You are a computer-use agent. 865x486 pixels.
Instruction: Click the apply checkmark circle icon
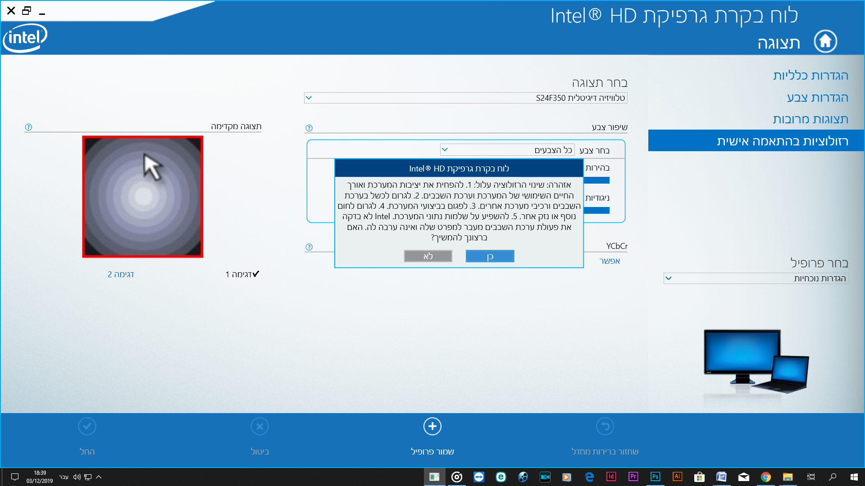[87, 426]
